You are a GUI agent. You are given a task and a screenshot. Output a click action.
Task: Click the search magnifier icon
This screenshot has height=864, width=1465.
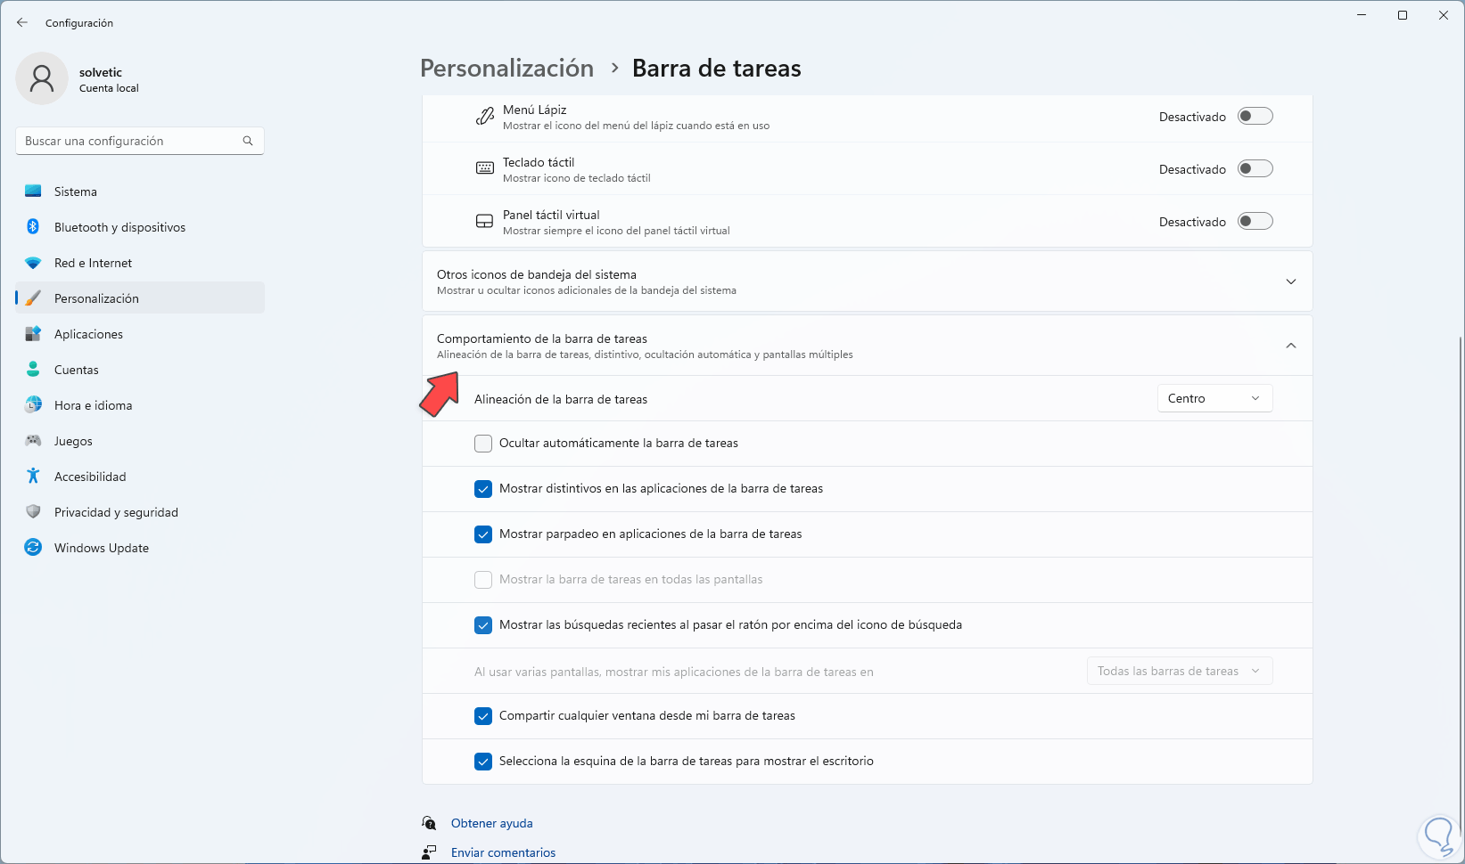[248, 141]
